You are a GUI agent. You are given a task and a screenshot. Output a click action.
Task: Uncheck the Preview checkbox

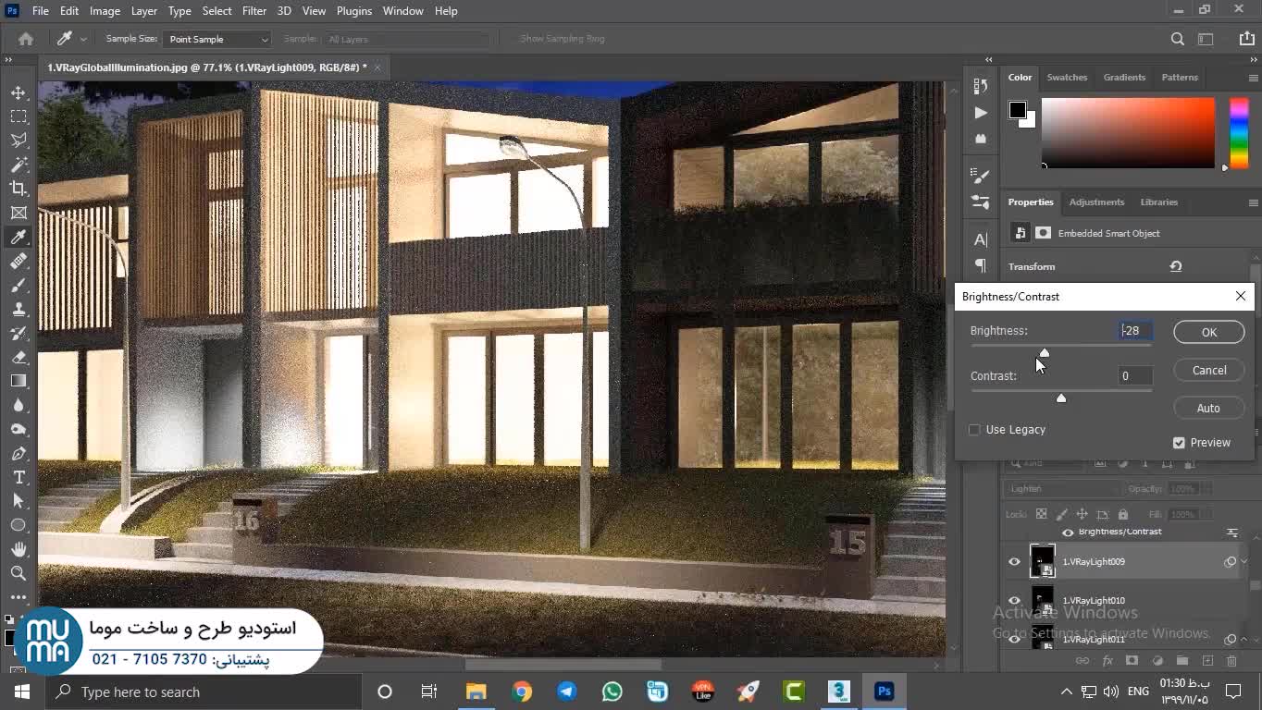pyautogui.click(x=1179, y=443)
